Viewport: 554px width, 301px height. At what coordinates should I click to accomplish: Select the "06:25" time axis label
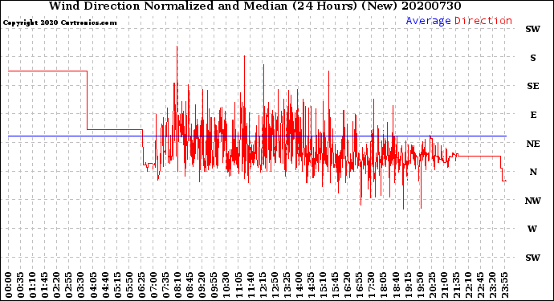click(x=141, y=285)
